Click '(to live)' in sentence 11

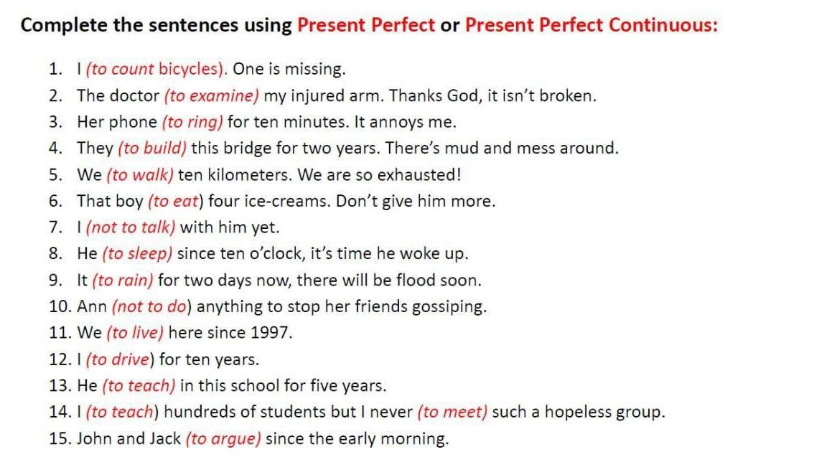pos(135,333)
